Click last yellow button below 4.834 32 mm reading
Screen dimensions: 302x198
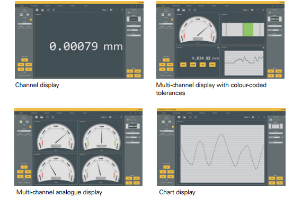[x=212, y=64]
